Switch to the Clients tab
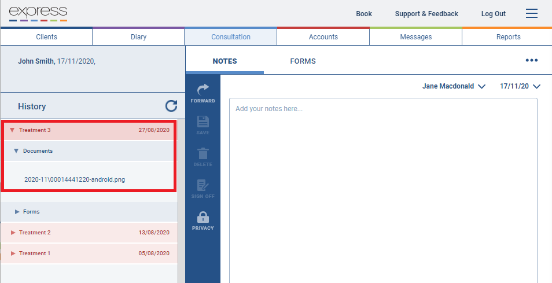The image size is (552, 283). click(x=46, y=37)
